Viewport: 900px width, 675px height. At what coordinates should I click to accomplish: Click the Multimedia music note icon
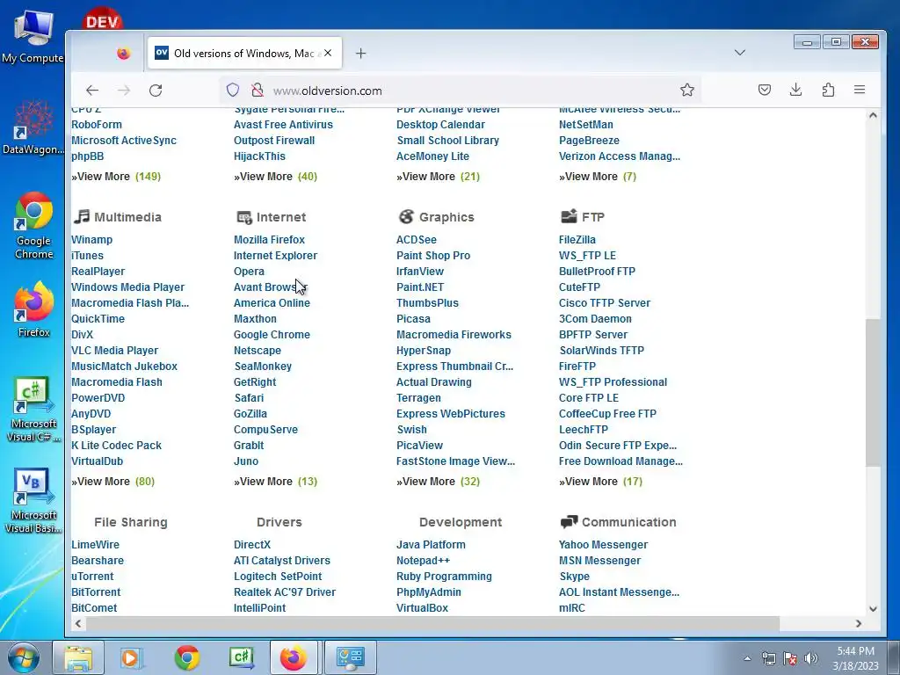(82, 216)
